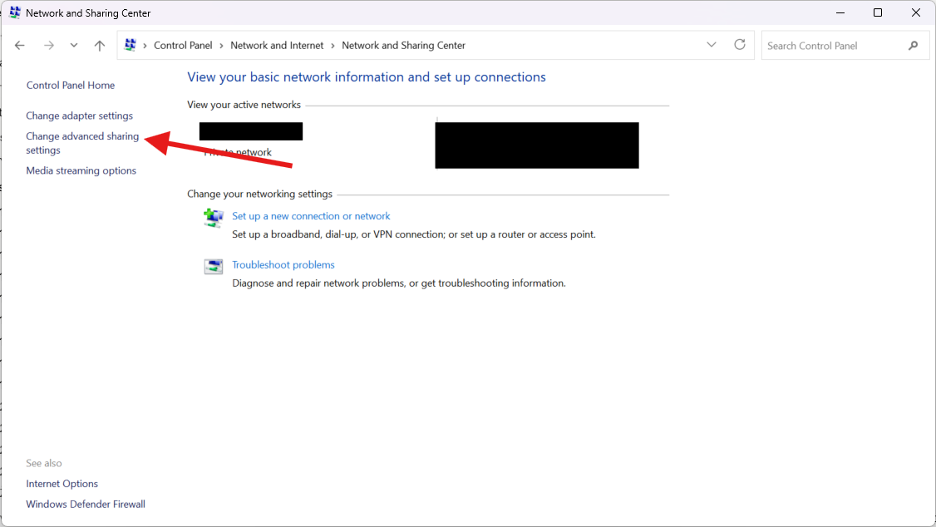Go up one level with Up arrow
Viewport: 936px width, 527px height.
[100, 46]
